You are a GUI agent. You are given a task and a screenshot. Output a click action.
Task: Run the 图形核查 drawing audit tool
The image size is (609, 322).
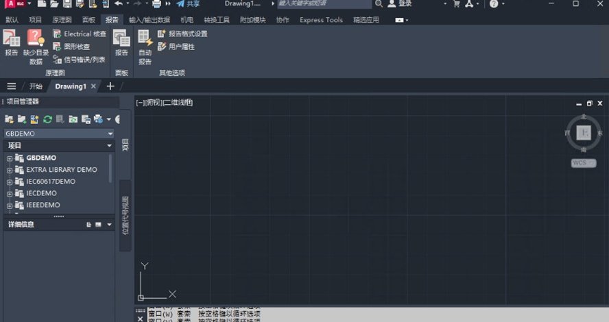71,47
